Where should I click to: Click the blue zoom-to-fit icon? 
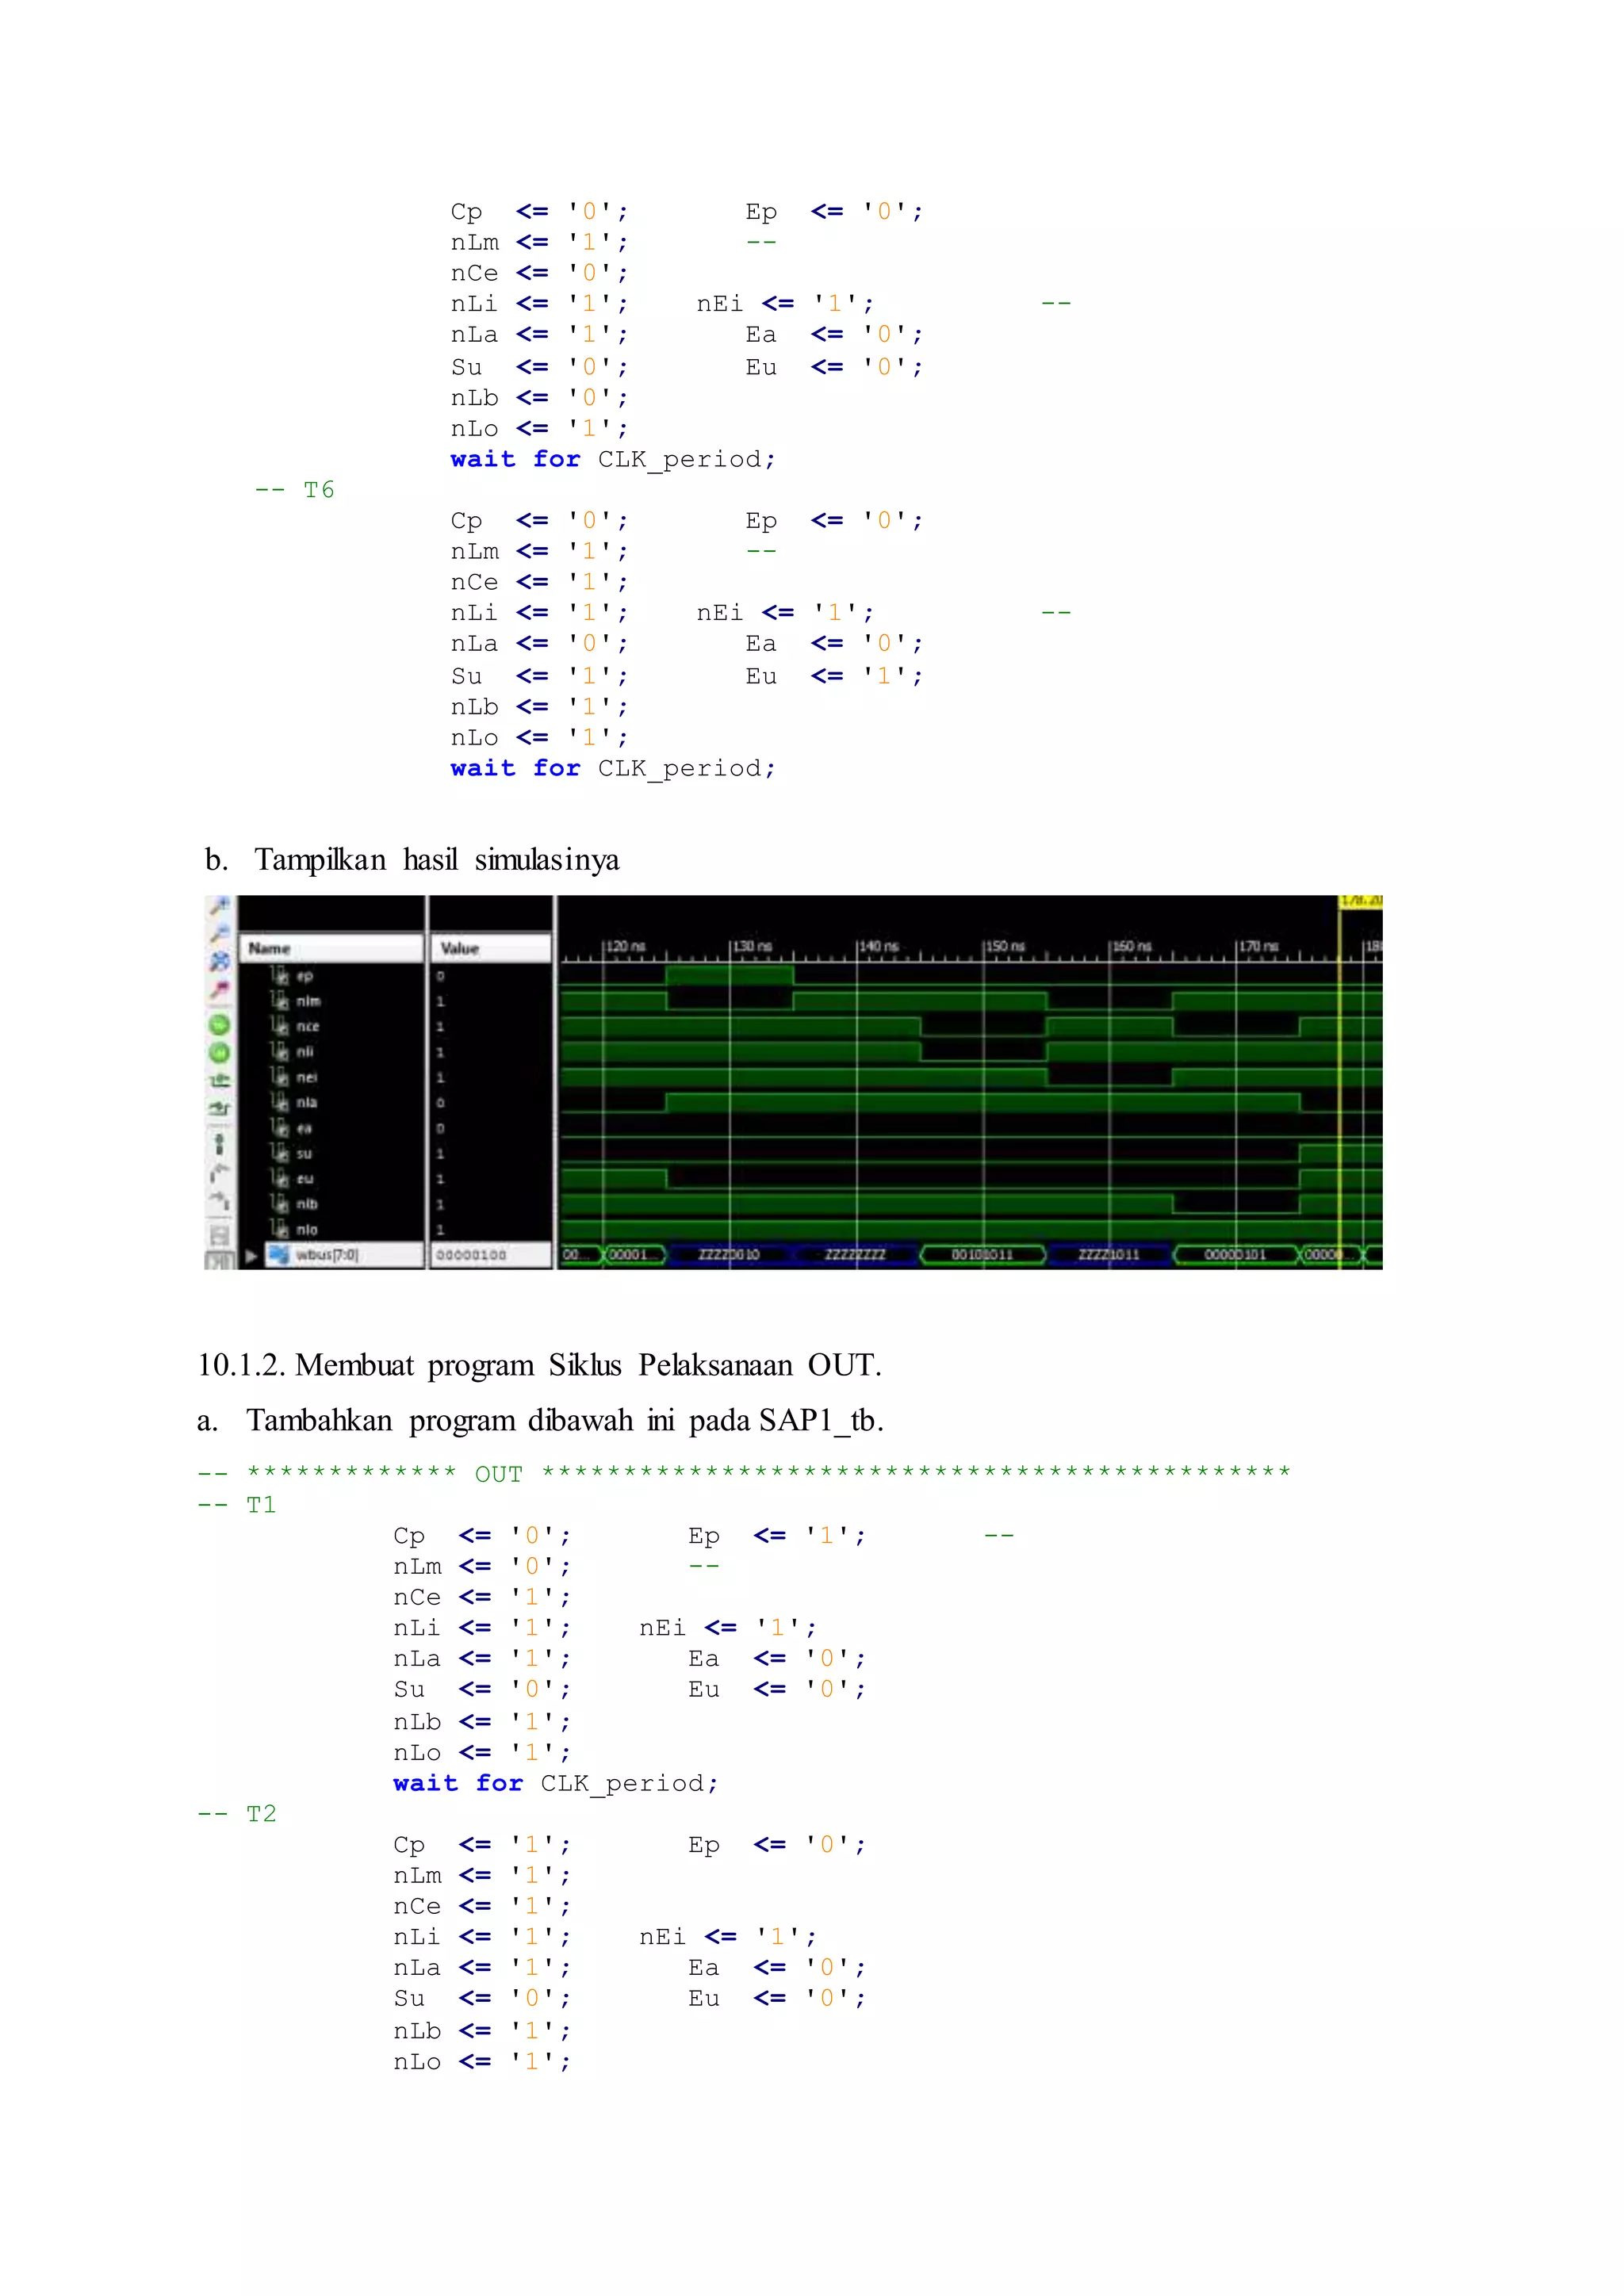(x=220, y=961)
